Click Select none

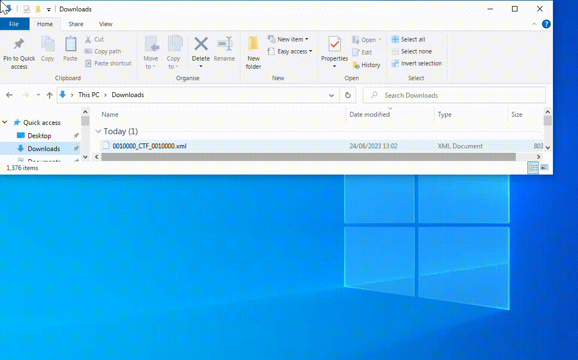411,51
